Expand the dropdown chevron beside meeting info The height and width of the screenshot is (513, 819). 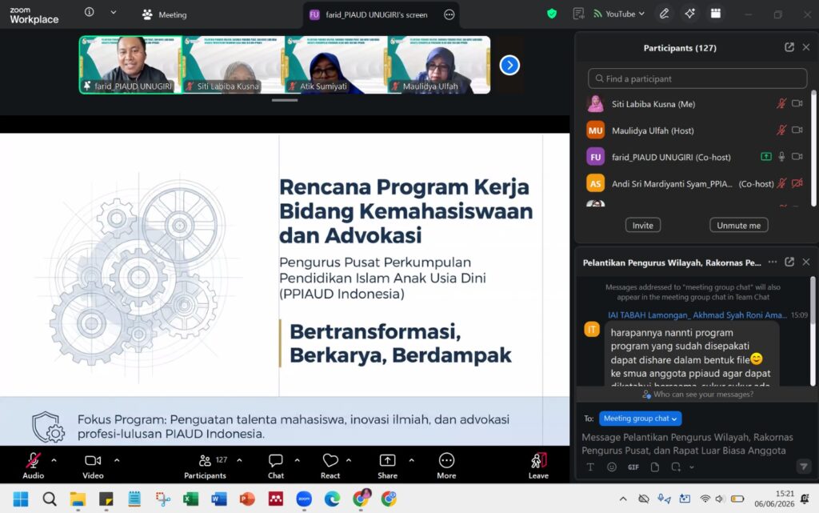point(114,13)
